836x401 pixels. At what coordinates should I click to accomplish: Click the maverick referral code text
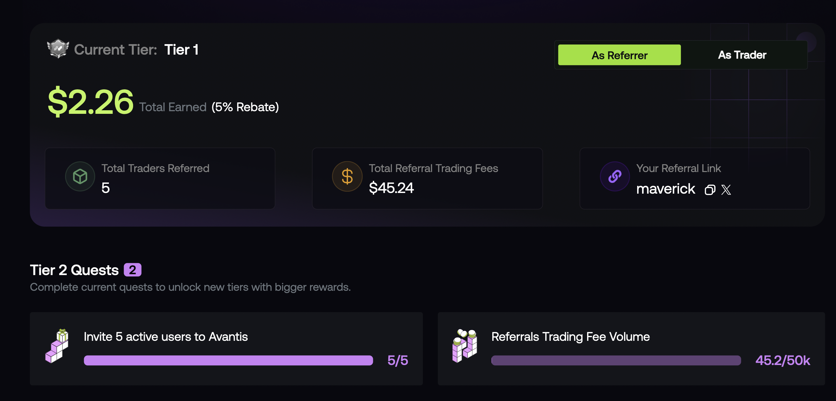(666, 189)
